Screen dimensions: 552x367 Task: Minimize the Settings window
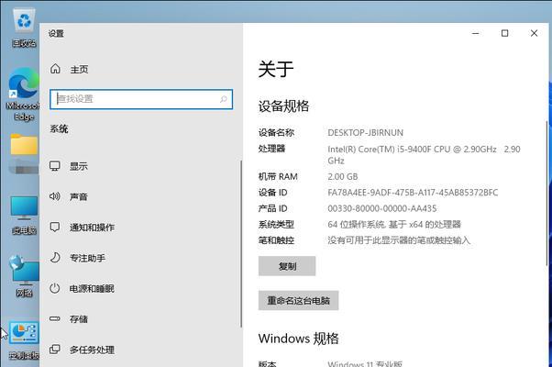coord(476,33)
